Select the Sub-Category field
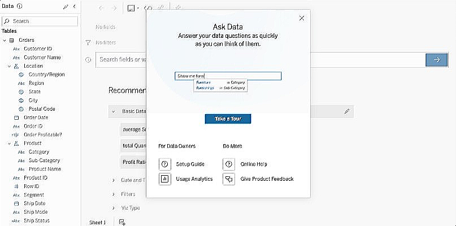The width and height of the screenshot is (456, 226). [x=44, y=160]
